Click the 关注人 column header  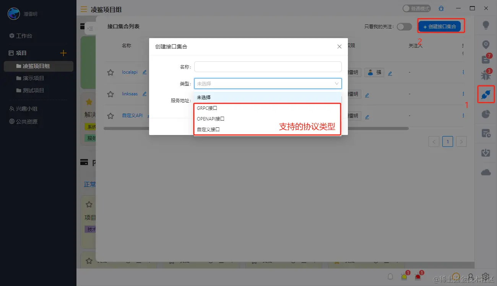pyautogui.click(x=415, y=45)
